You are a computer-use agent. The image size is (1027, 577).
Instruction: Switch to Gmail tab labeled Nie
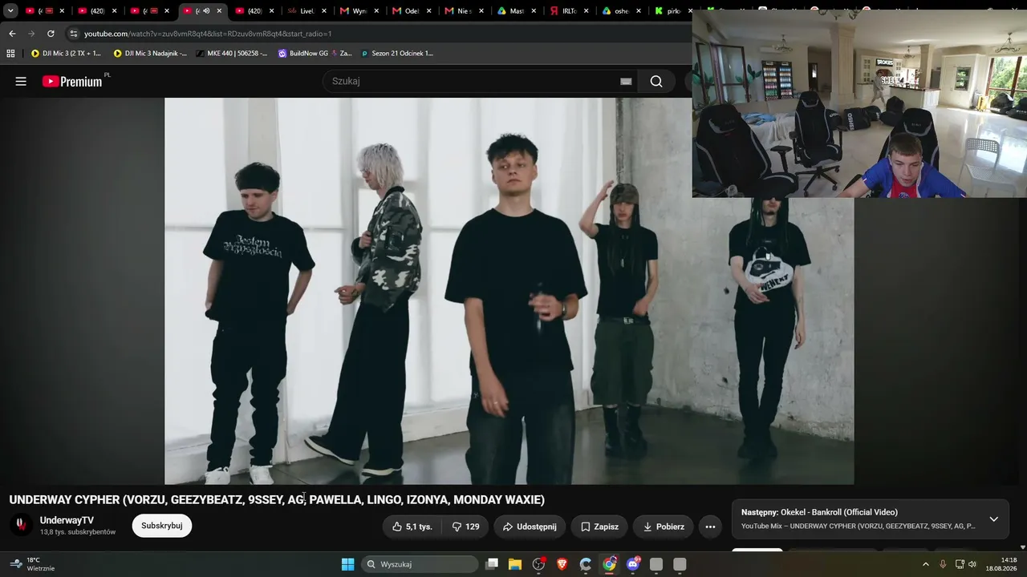tap(465, 11)
